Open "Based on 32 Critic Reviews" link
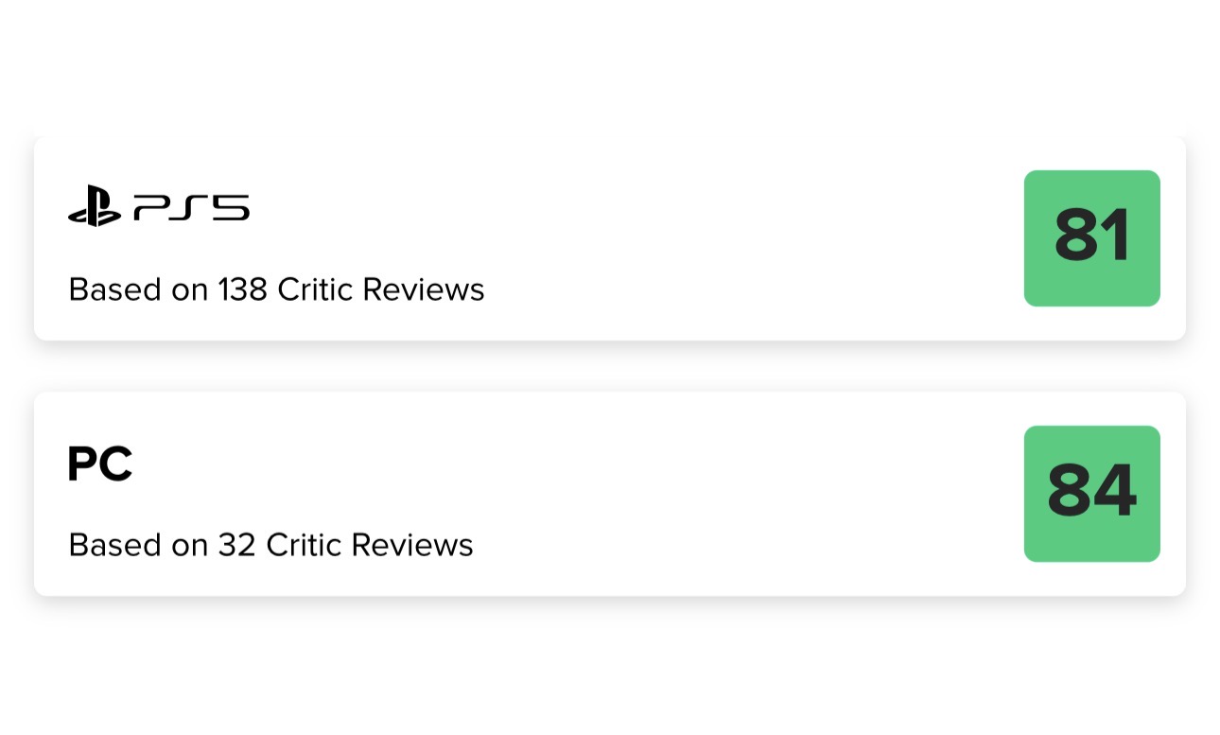The height and width of the screenshot is (735, 1220). click(270, 545)
